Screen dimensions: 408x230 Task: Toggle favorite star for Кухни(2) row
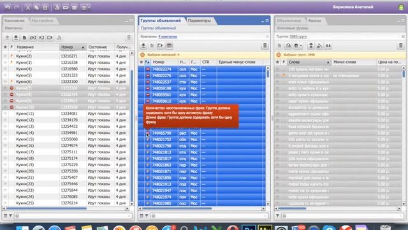5,56
